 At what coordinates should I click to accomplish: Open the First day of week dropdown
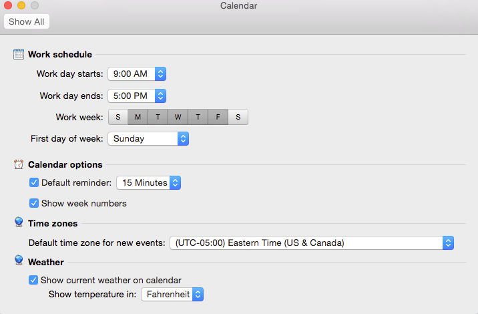click(x=148, y=138)
